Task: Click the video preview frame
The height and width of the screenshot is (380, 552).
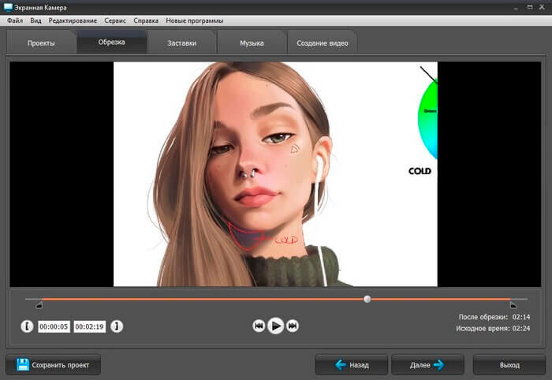Action: pos(275,174)
